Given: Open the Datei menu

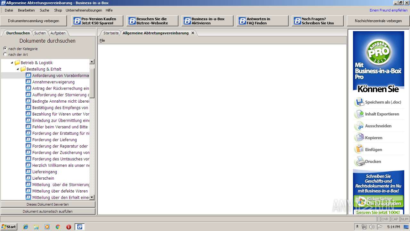Looking at the screenshot, I should pos(9,10).
